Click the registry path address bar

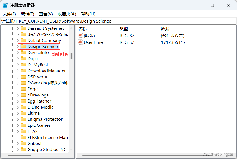[118, 21]
